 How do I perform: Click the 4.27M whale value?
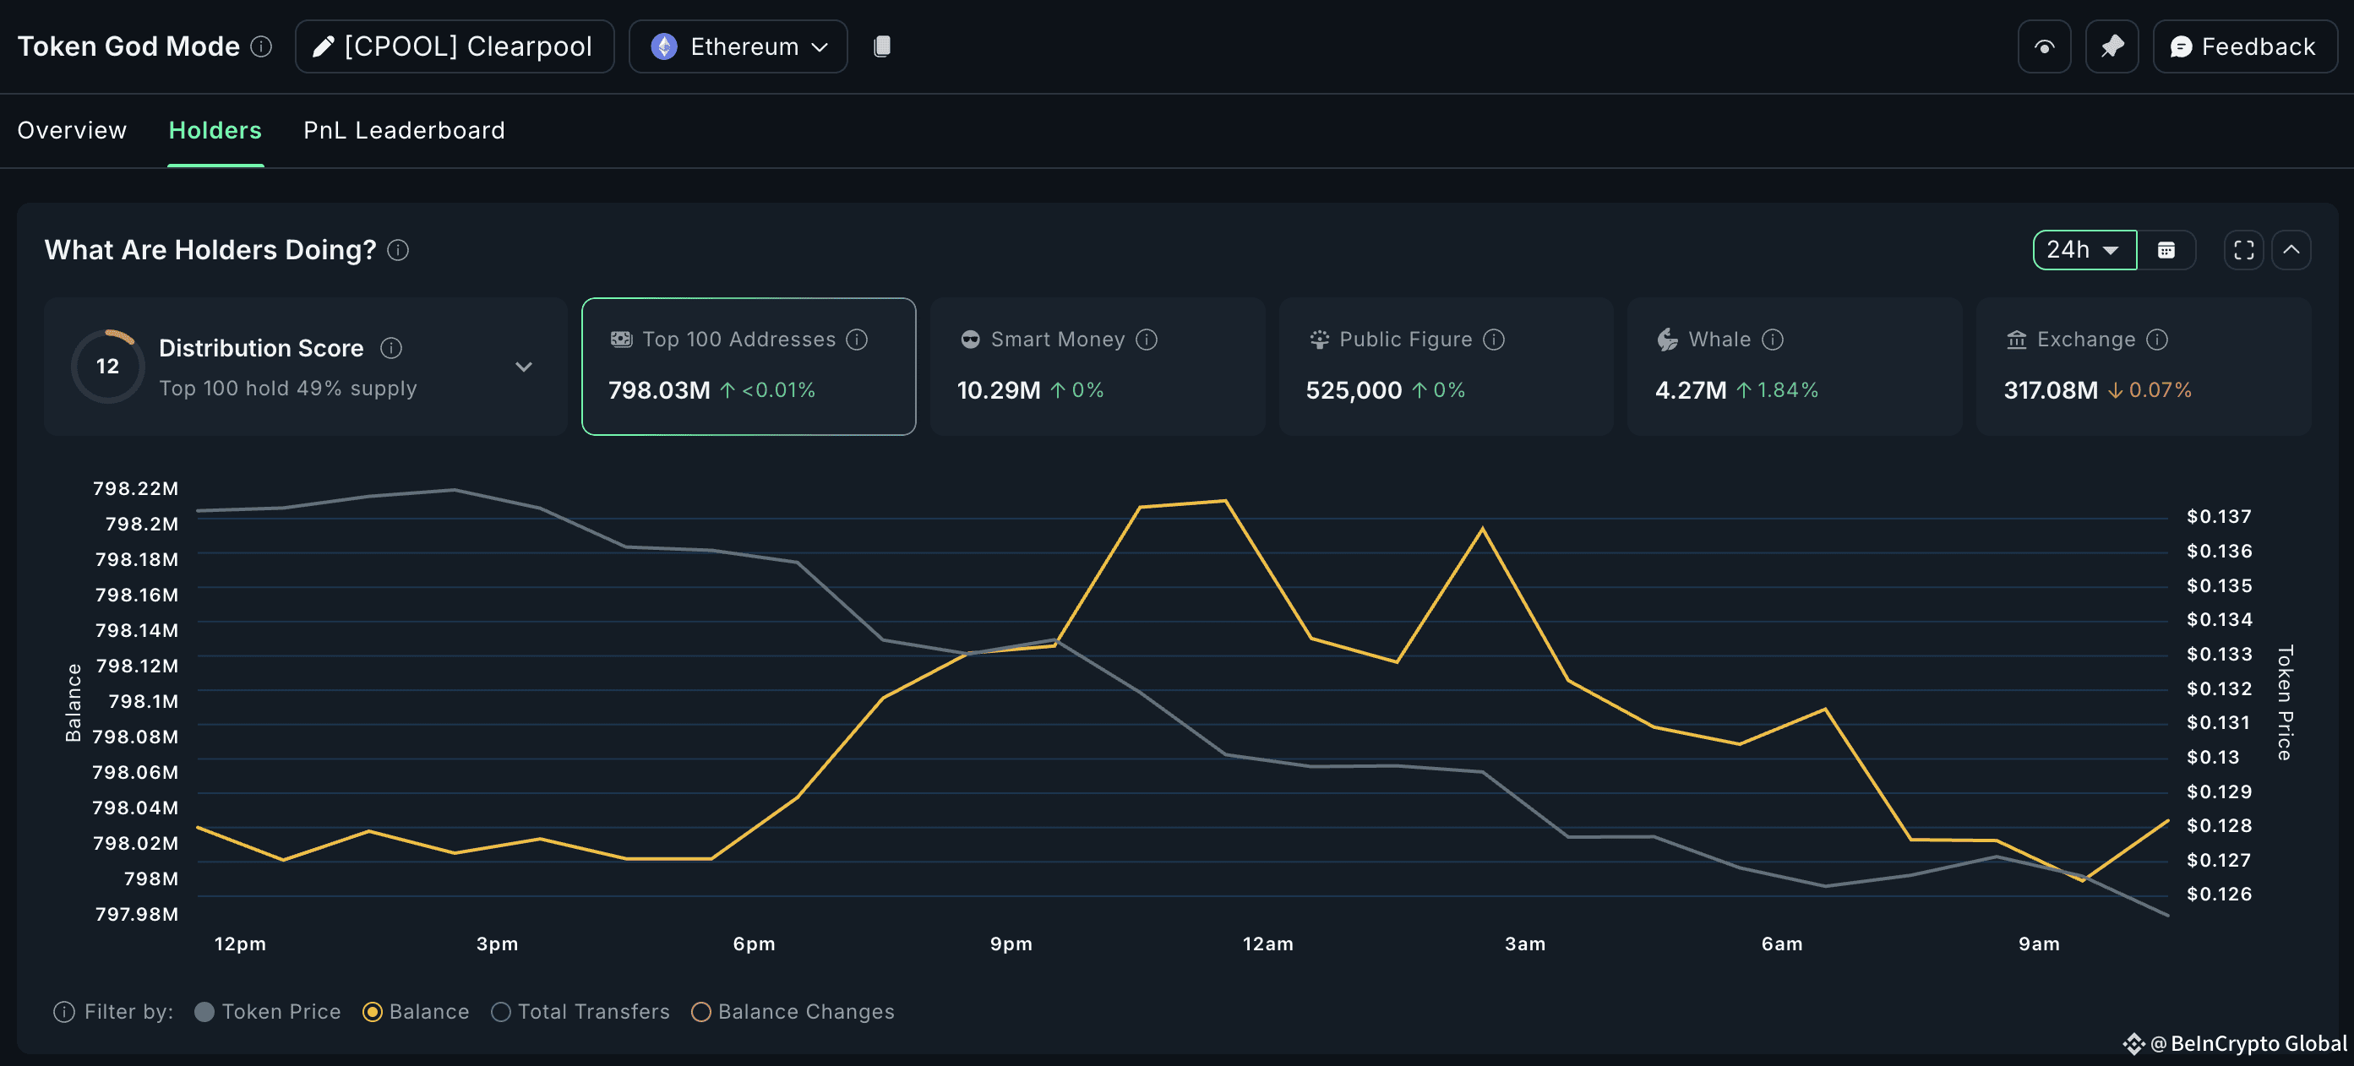[x=1691, y=391]
